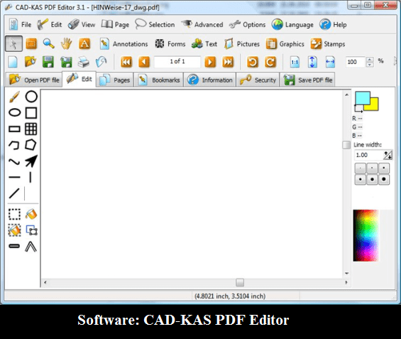
Task: Activate the arrow drawing tool
Action: pyautogui.click(x=31, y=161)
